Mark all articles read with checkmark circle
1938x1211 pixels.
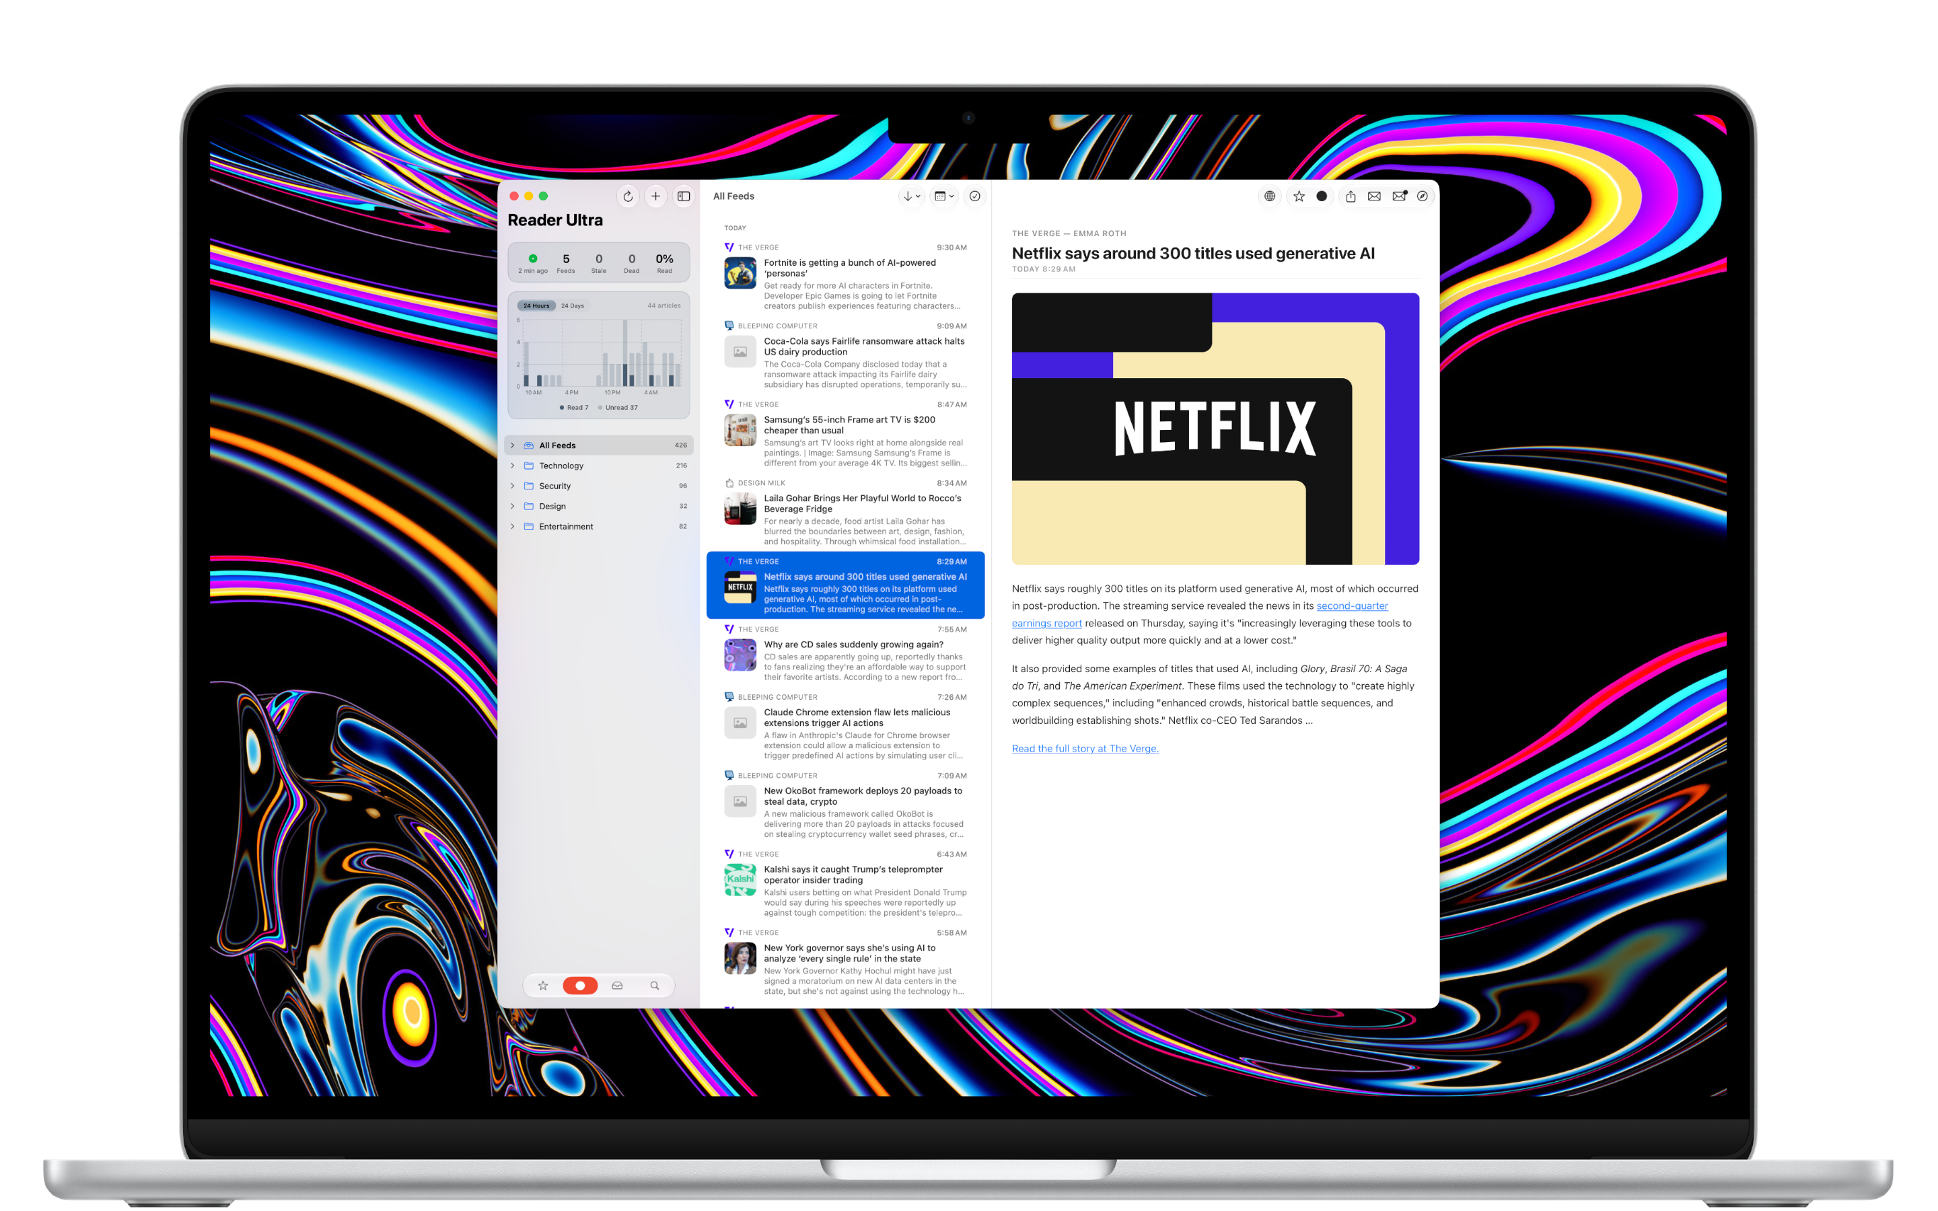point(974,196)
